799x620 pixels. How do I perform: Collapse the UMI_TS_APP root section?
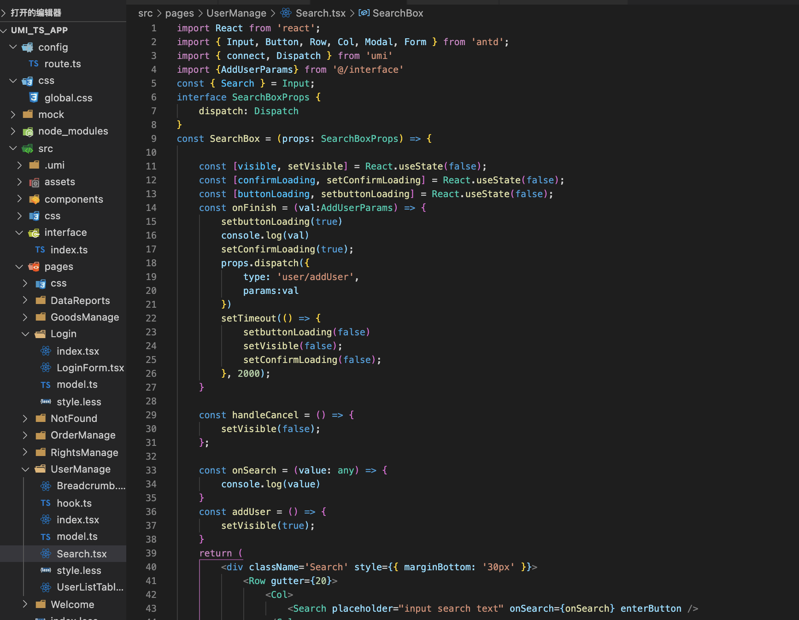[4, 30]
